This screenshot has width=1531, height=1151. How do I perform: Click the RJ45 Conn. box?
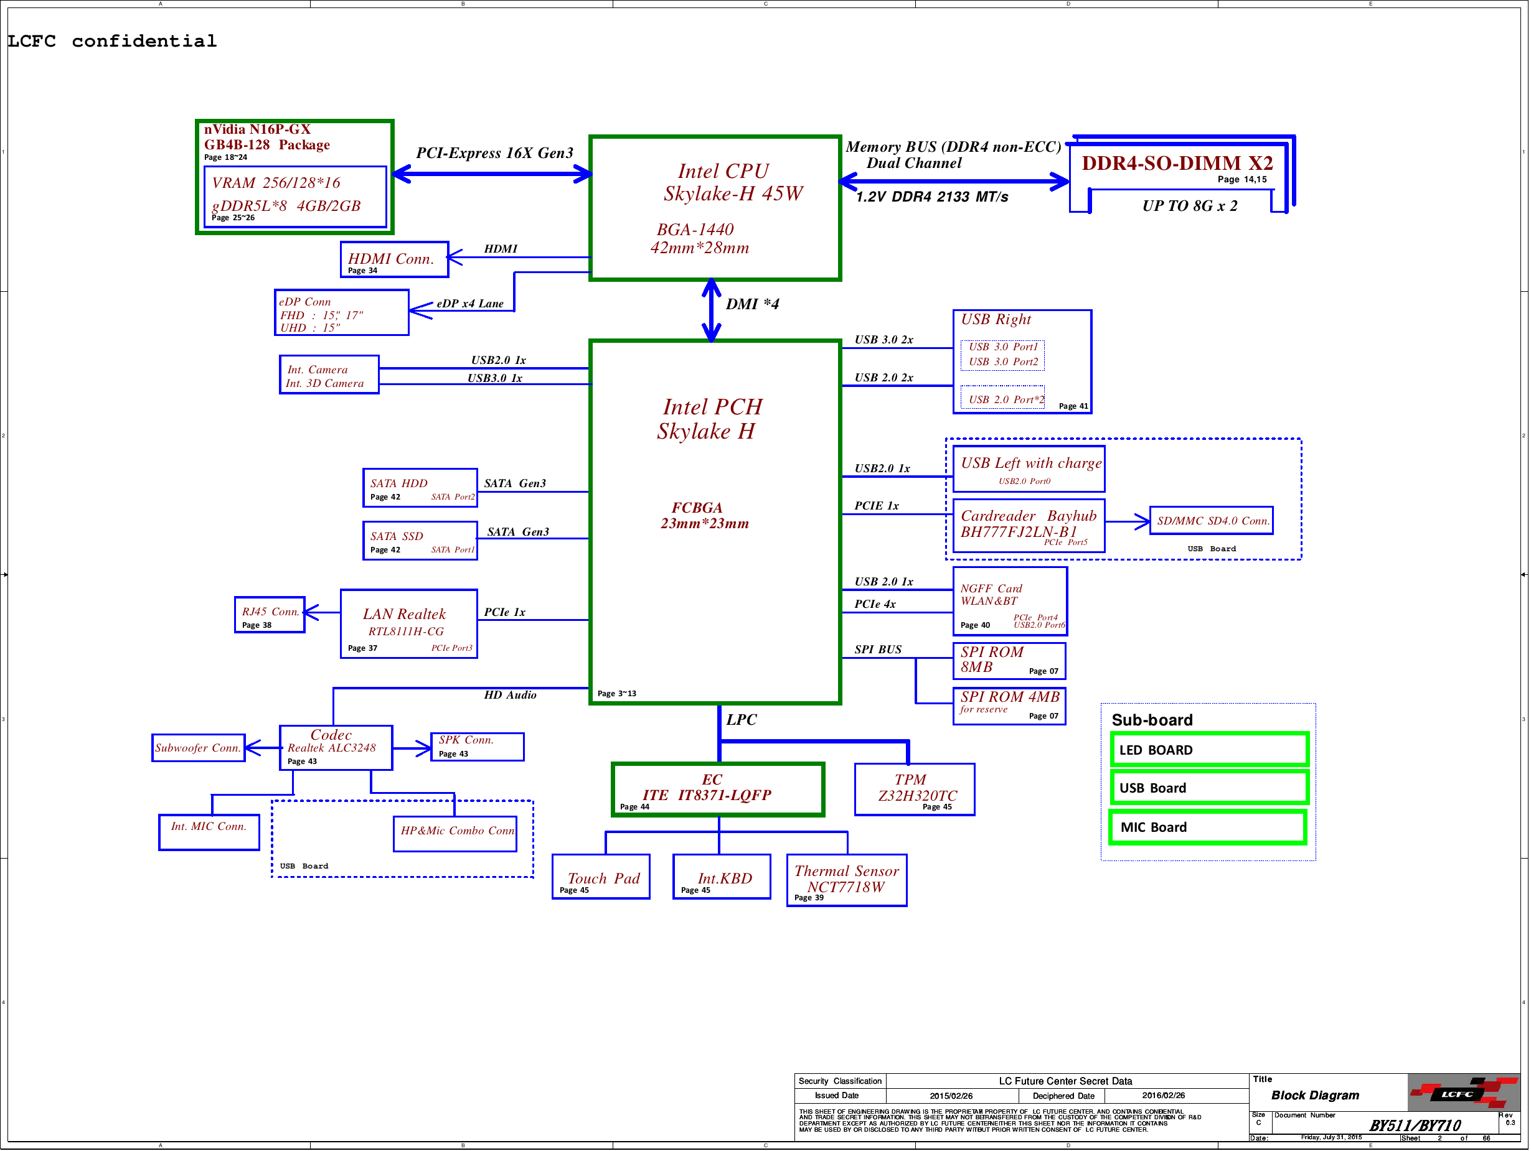tap(269, 615)
